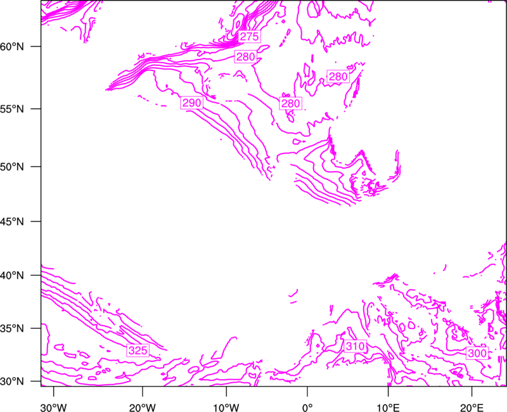Screen dimensions: 507x412
Task: Click the 300 contour label
Action: tap(477, 353)
